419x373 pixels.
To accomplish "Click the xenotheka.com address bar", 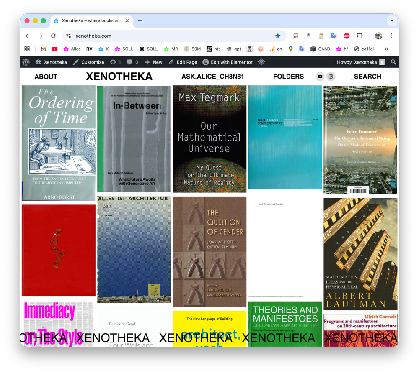I will 168,36.
